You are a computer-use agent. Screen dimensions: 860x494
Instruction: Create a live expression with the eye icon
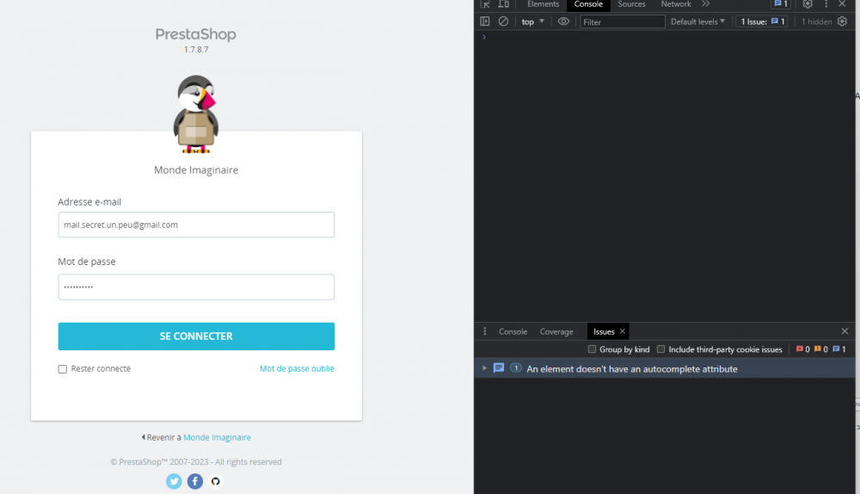pyautogui.click(x=563, y=22)
